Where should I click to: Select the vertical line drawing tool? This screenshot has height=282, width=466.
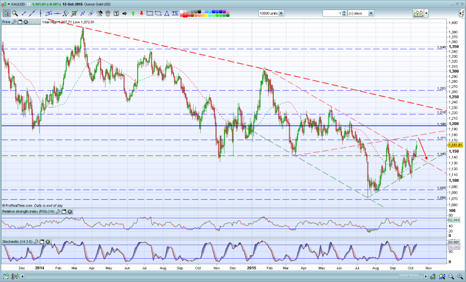click(40, 13)
